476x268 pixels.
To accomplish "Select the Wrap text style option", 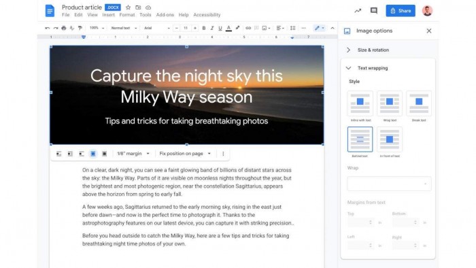I will click(x=390, y=103).
